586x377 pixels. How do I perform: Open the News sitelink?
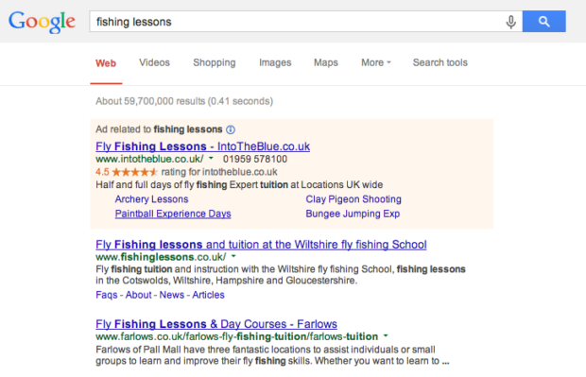click(172, 295)
